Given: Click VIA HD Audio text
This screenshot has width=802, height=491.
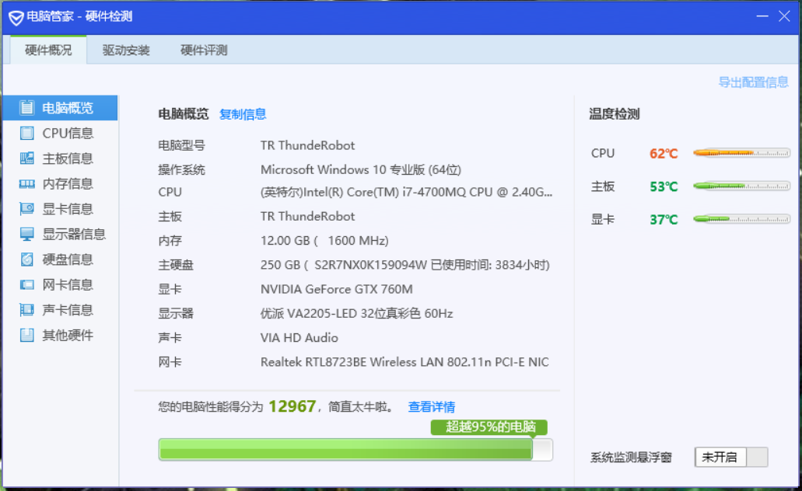Looking at the screenshot, I should pos(299,338).
